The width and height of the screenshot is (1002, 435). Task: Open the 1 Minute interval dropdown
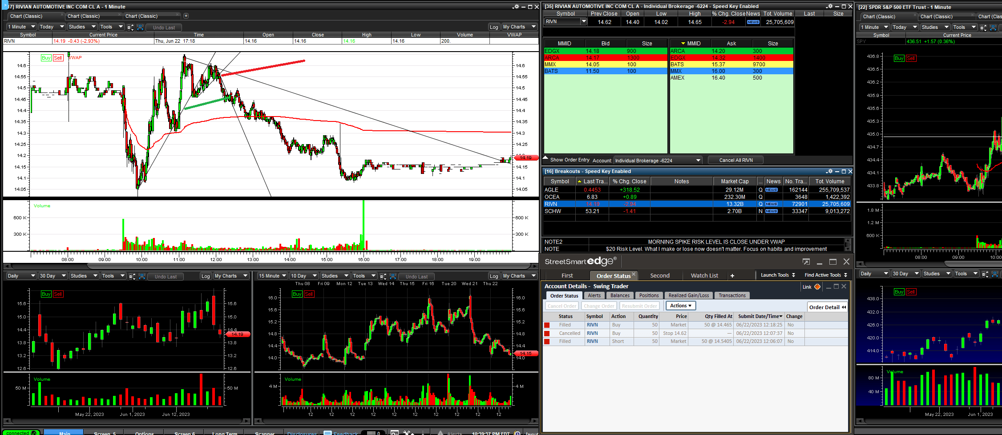[21, 27]
